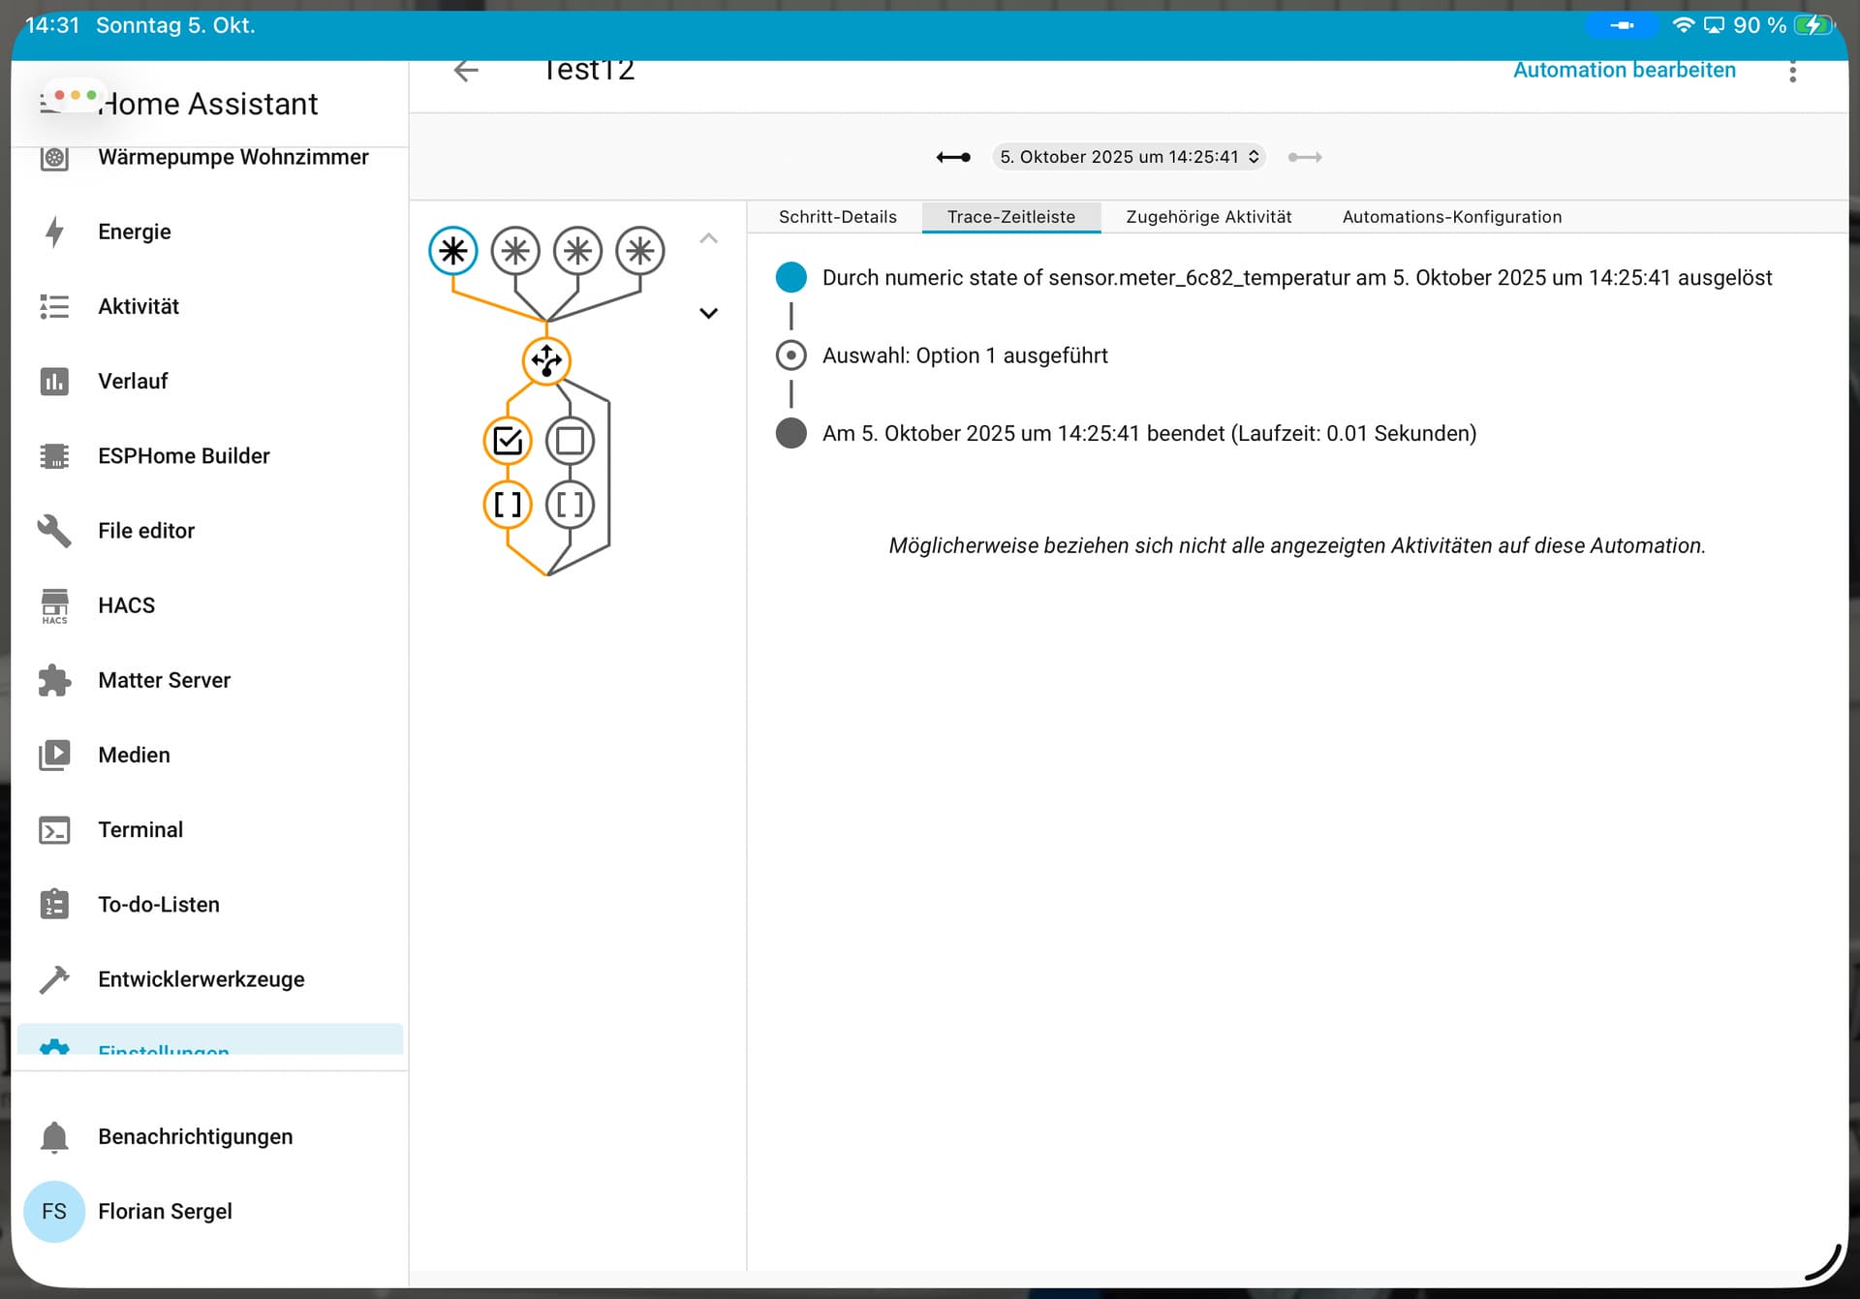Click the up chevron beside the trigger nodes

[708, 238]
